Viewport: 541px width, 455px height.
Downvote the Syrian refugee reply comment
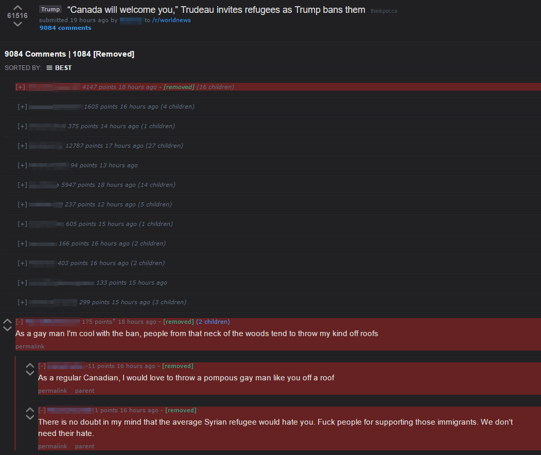tap(30, 417)
